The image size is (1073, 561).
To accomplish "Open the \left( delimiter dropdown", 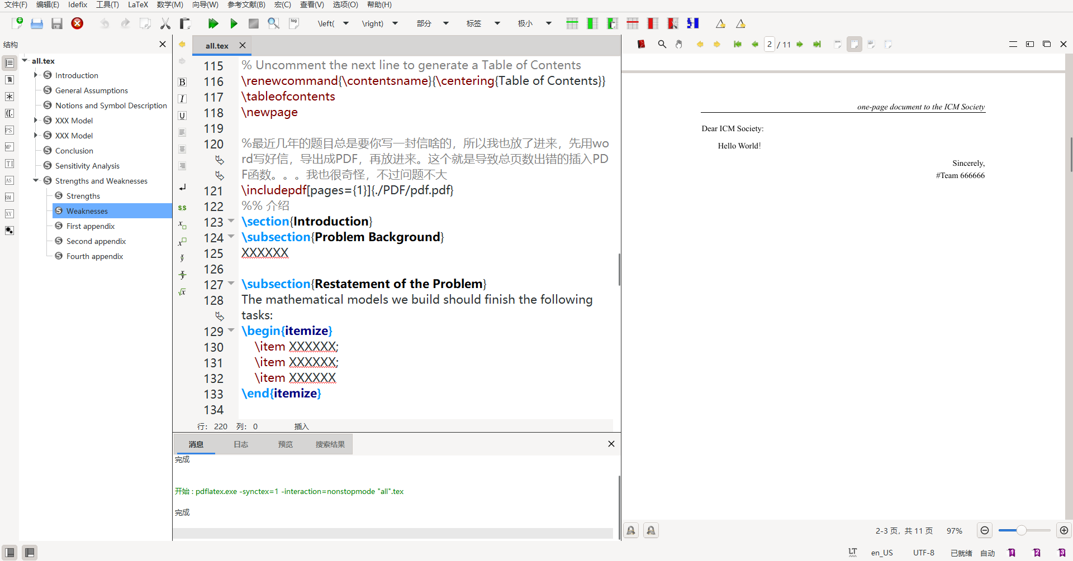I will tap(346, 23).
